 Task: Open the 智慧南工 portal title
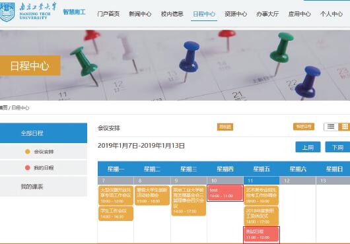75,12
